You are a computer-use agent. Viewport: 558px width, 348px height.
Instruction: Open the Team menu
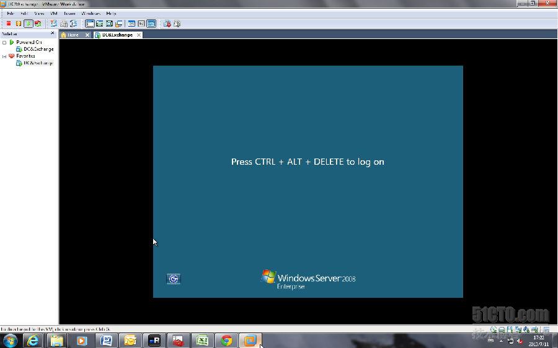tap(69, 13)
